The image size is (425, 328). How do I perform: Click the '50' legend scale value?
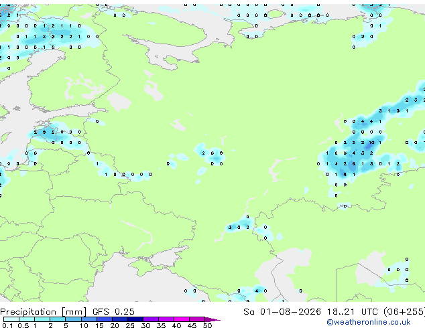(x=207, y=325)
